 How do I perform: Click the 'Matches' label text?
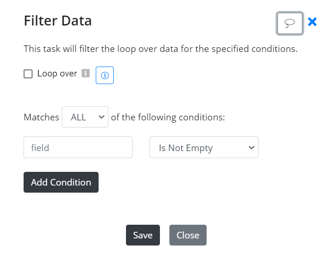coord(42,117)
